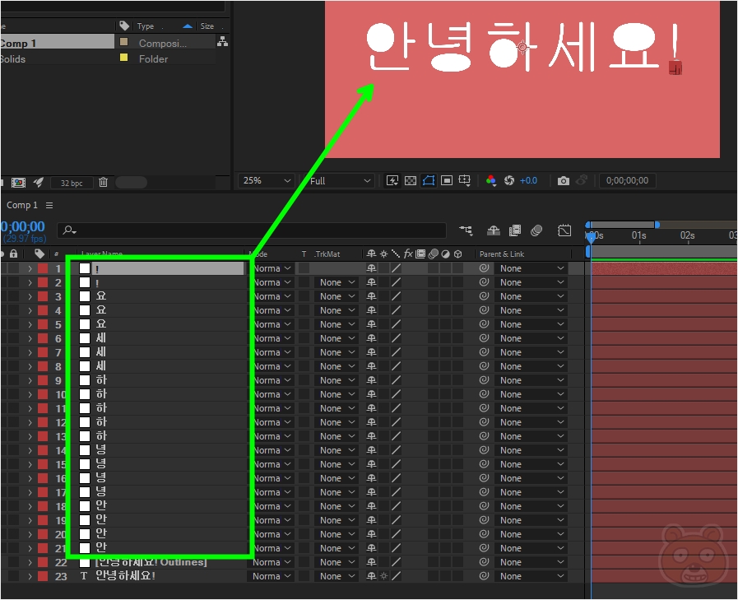Open Comp 1 timeline panel menu
This screenshot has height=600, width=738.
[49, 205]
